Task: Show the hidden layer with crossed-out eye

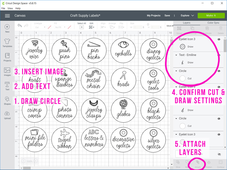Action: [219, 154]
